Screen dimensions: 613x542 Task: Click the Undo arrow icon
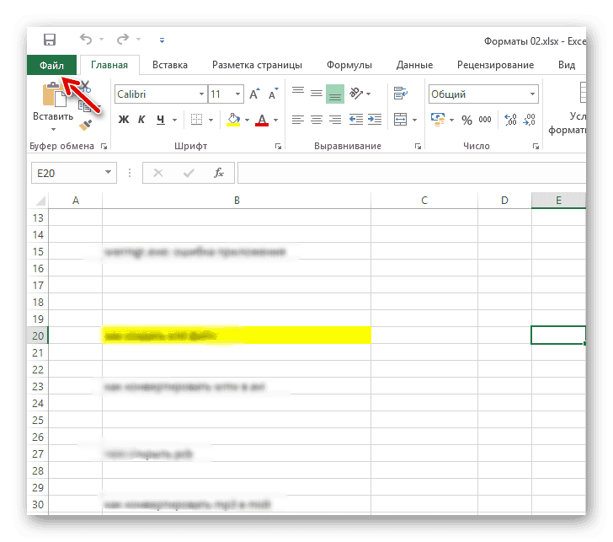click(86, 39)
